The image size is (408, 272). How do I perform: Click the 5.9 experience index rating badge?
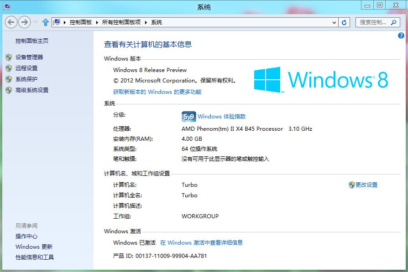pyautogui.click(x=188, y=116)
